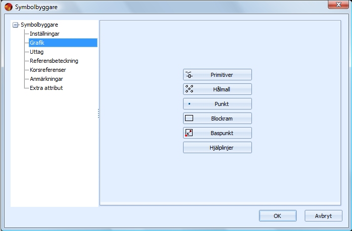Click the Symbolbyggare app icon in title bar
Viewport: 352px width, 231px height.
tap(9, 7)
